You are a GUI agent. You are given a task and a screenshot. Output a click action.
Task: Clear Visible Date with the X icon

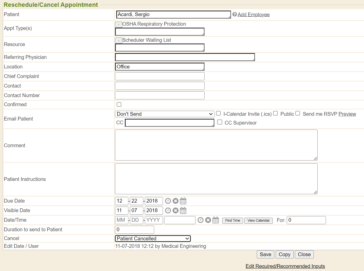176,211
